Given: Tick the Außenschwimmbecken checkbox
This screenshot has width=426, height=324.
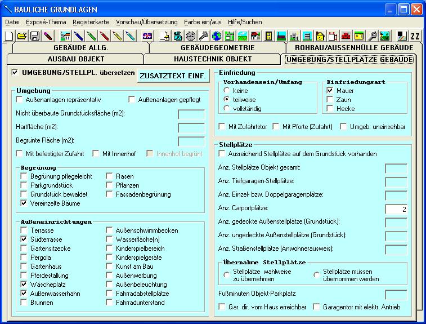Looking at the screenshot, I should coord(110,230).
